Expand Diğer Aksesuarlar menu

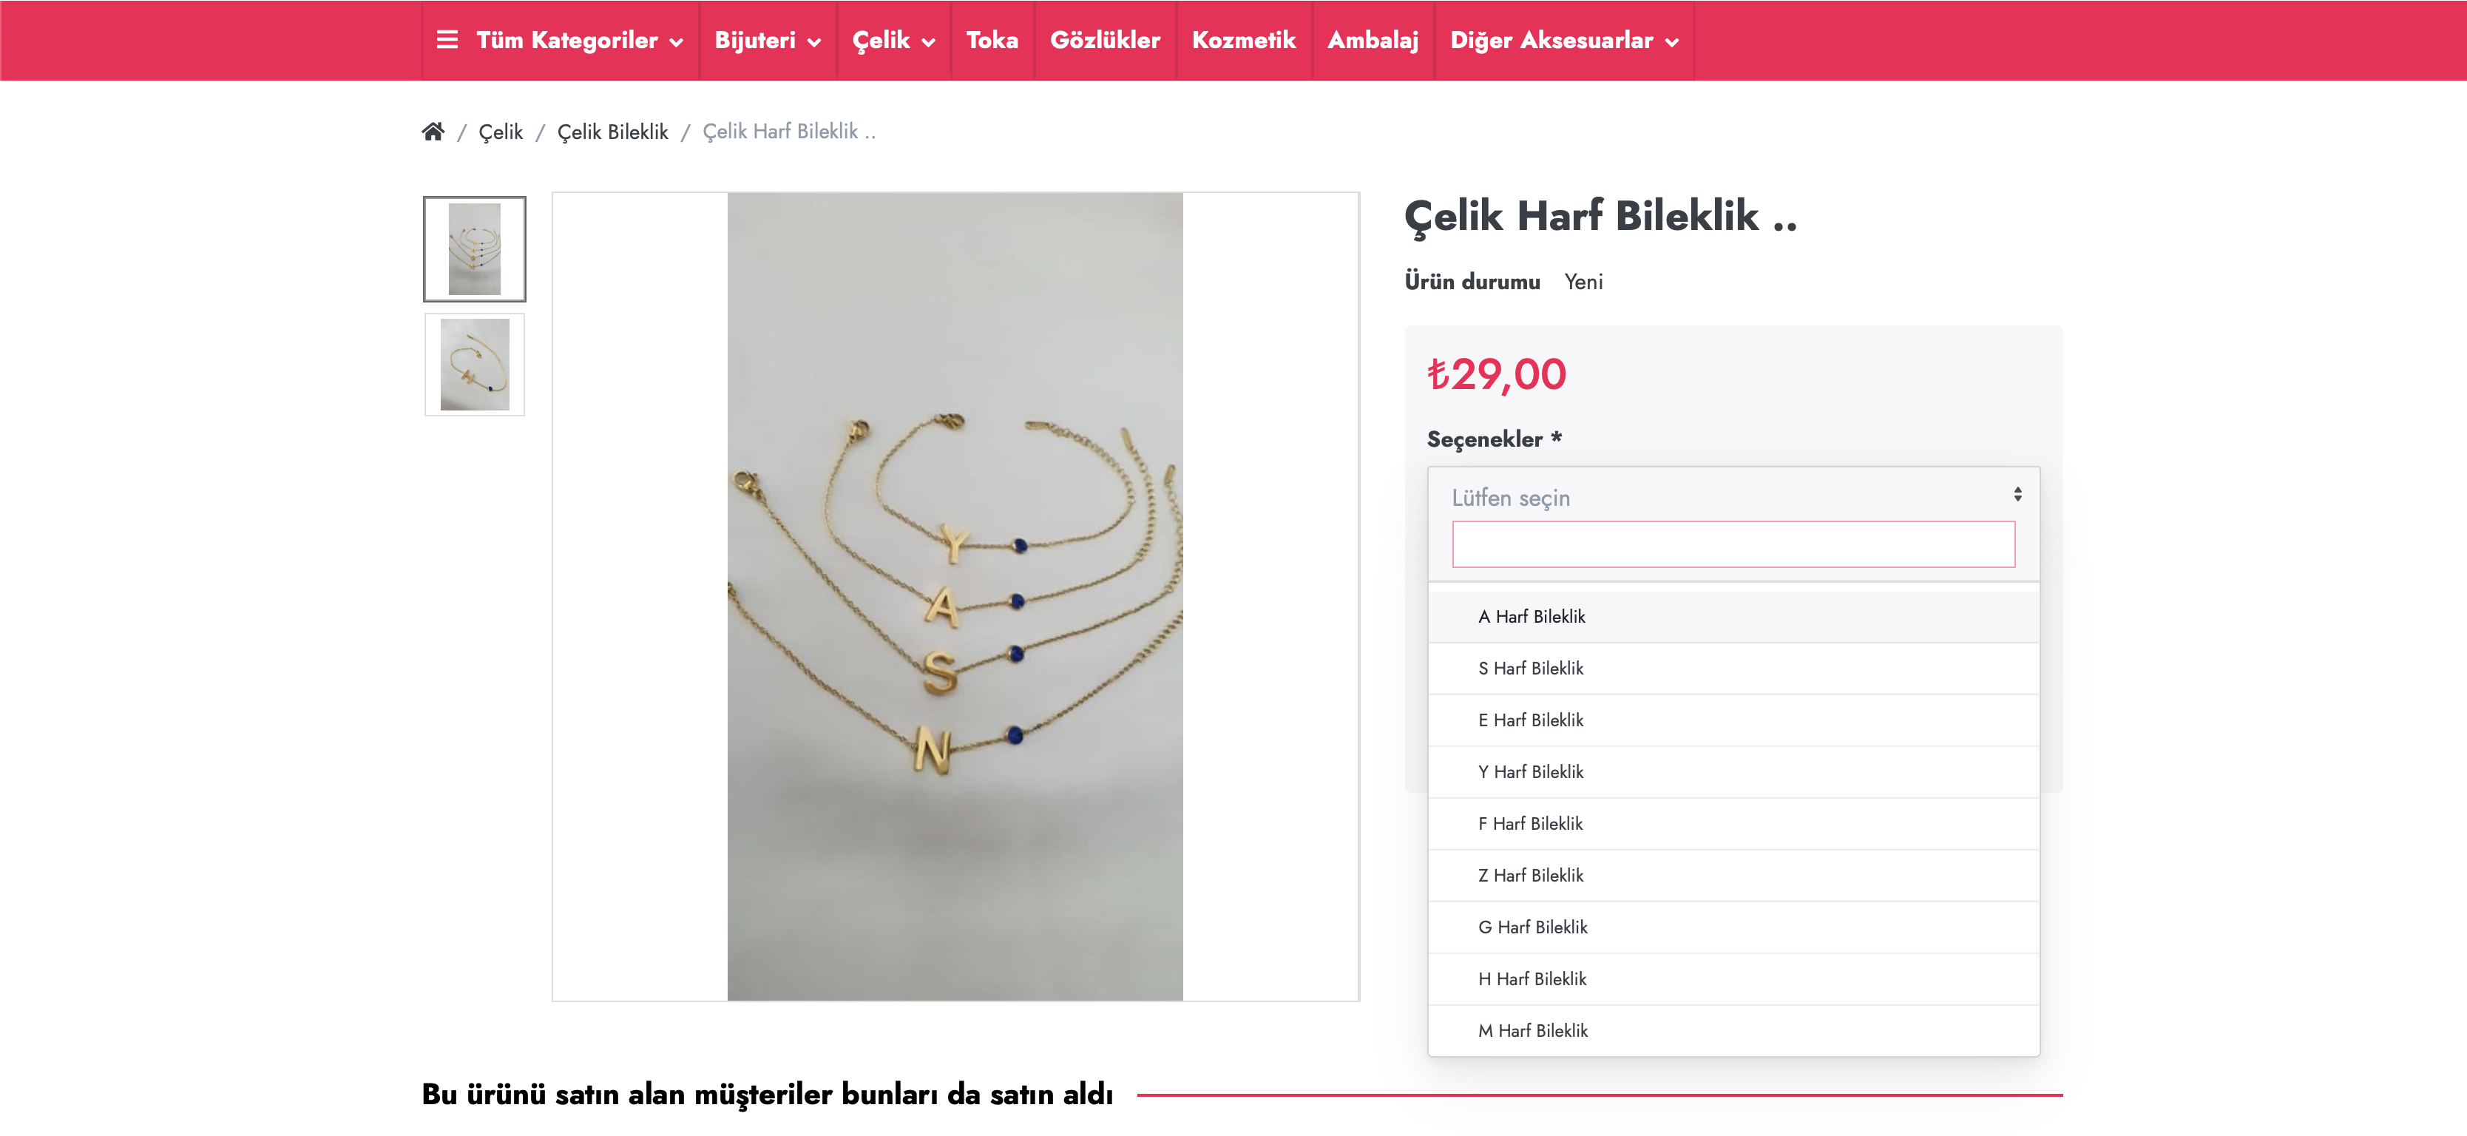[1564, 40]
